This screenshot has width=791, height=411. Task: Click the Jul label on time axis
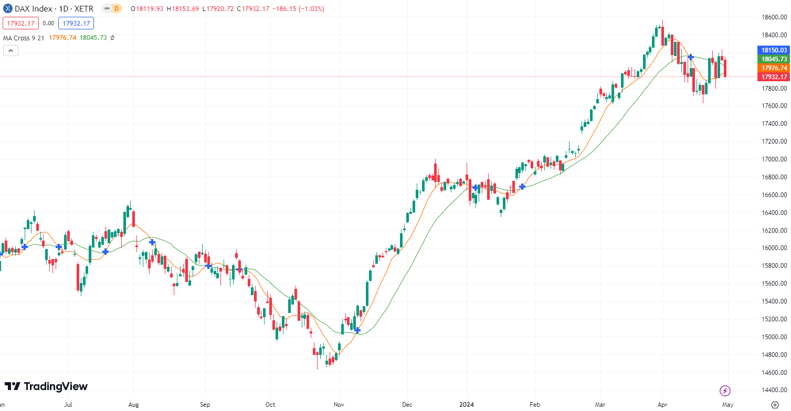click(x=68, y=405)
